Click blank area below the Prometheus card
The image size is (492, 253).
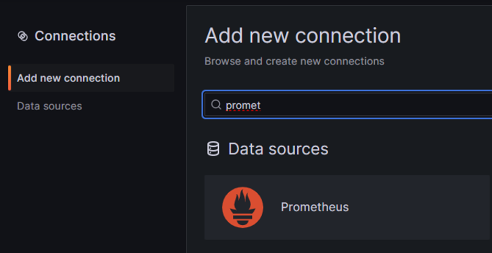pos(340,247)
